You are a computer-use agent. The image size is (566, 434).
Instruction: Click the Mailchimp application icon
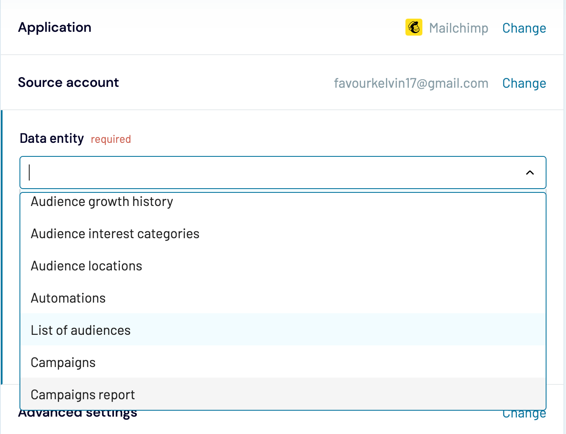tap(413, 27)
